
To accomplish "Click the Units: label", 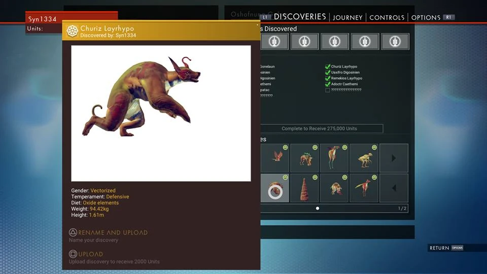I will [x=35, y=28].
